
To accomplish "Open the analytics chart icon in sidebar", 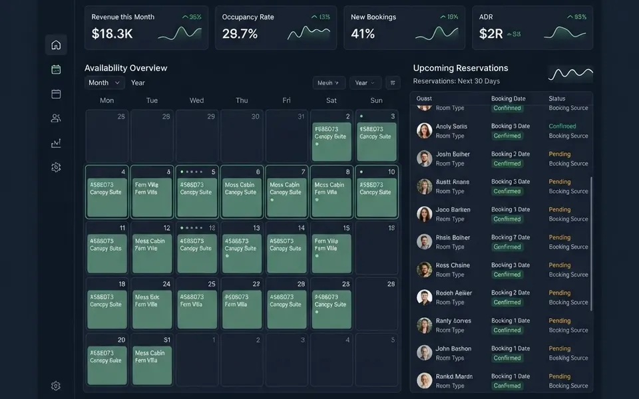I will click(56, 143).
